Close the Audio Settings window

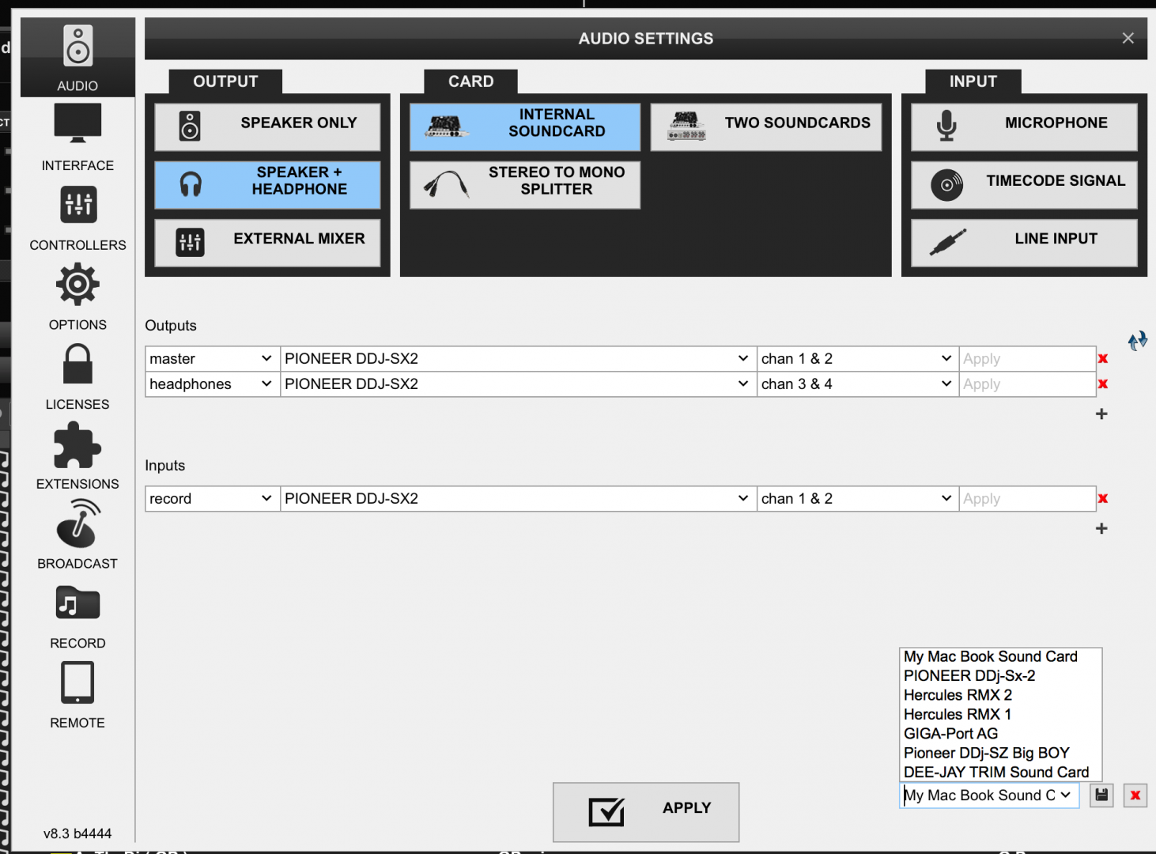[1128, 38]
